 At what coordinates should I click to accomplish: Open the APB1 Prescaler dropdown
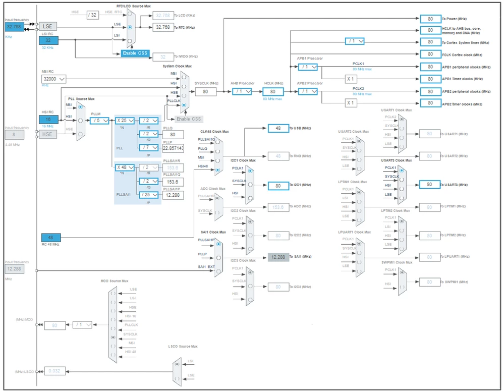[x=308, y=67]
